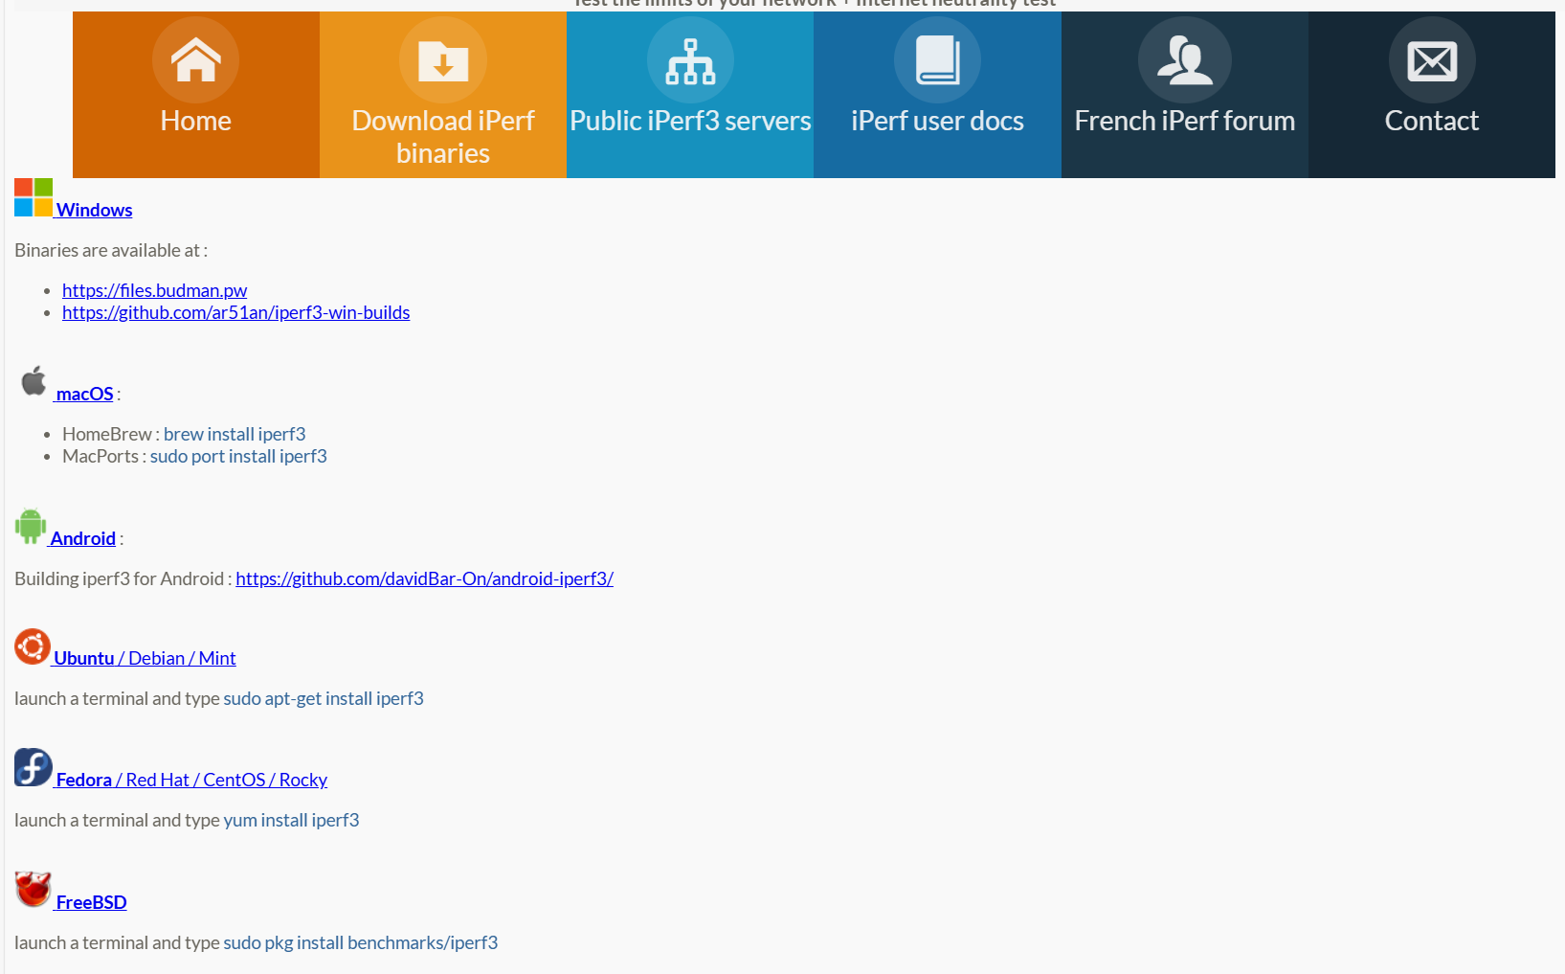Open the Ubuntu / Debian / Mint link
1565x974 pixels.
[145, 658]
